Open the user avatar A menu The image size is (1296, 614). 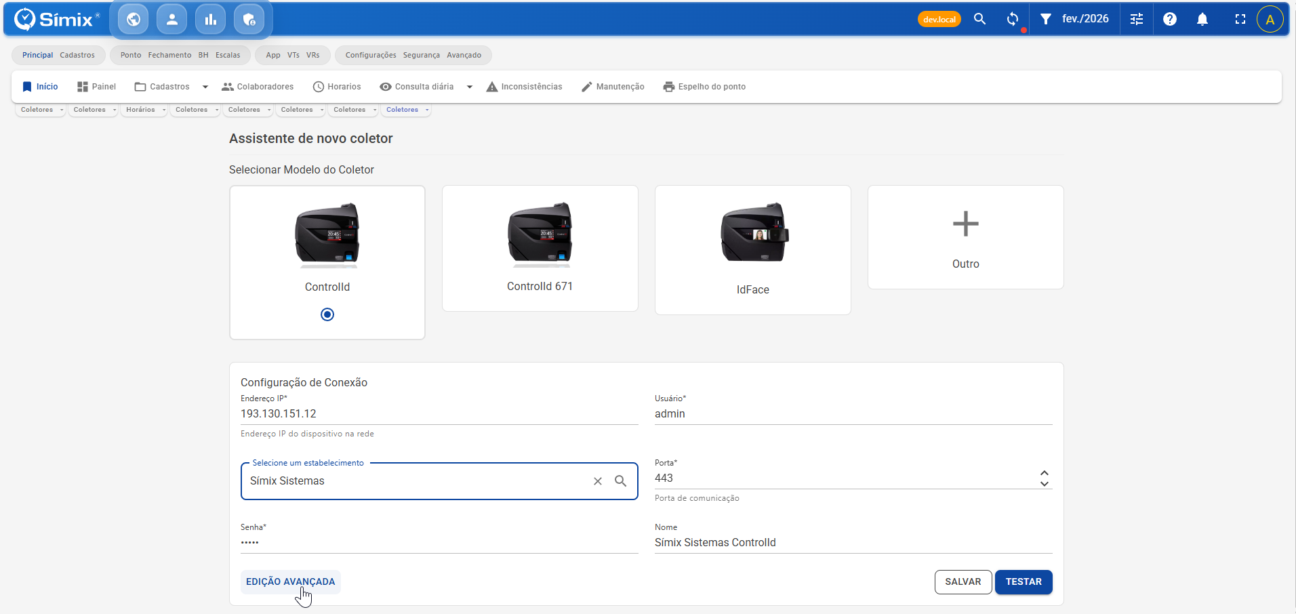[1270, 19]
